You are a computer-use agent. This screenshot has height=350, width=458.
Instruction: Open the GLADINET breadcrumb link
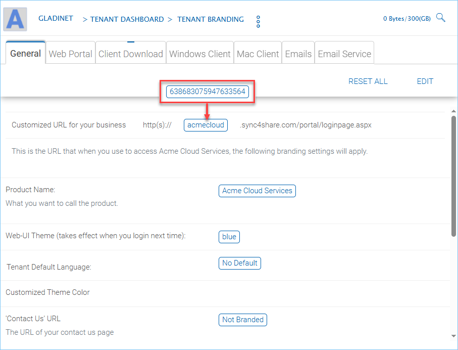tap(56, 18)
